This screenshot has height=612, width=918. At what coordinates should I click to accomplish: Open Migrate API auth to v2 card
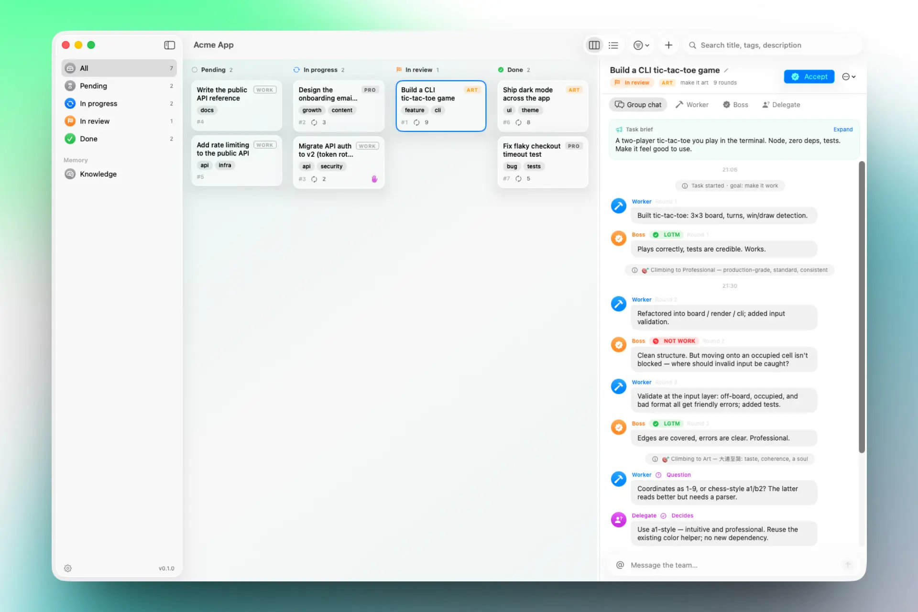tap(339, 163)
